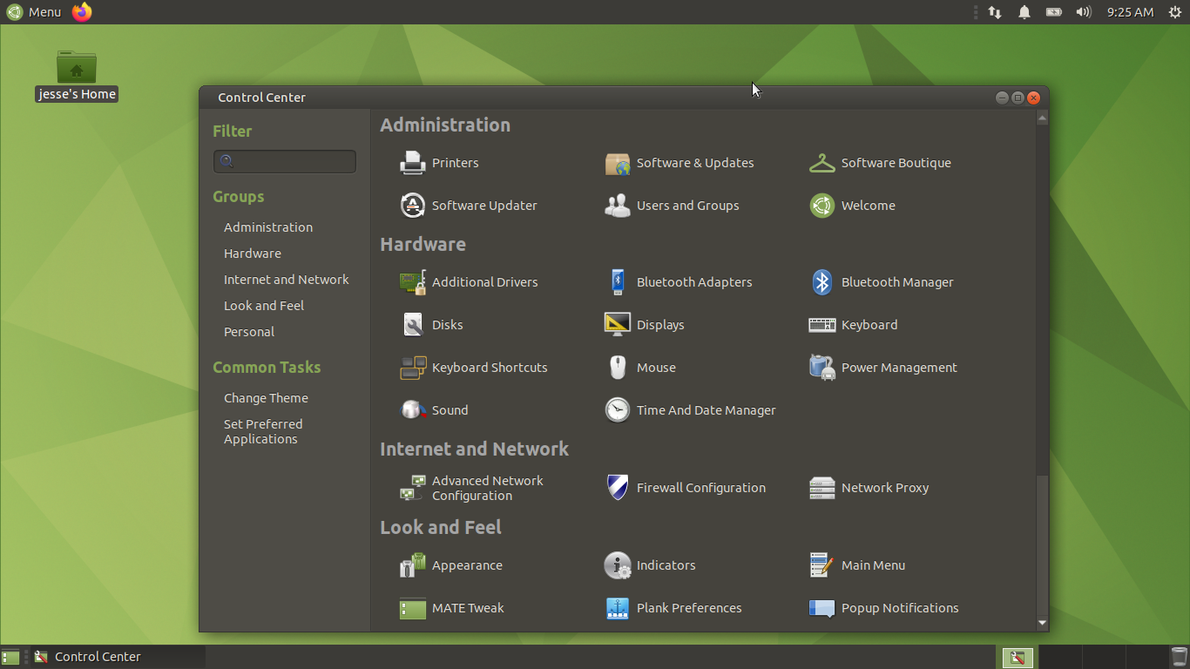Launch Firefox from the top panel
Screen dimensions: 1190x669
click(x=82, y=12)
